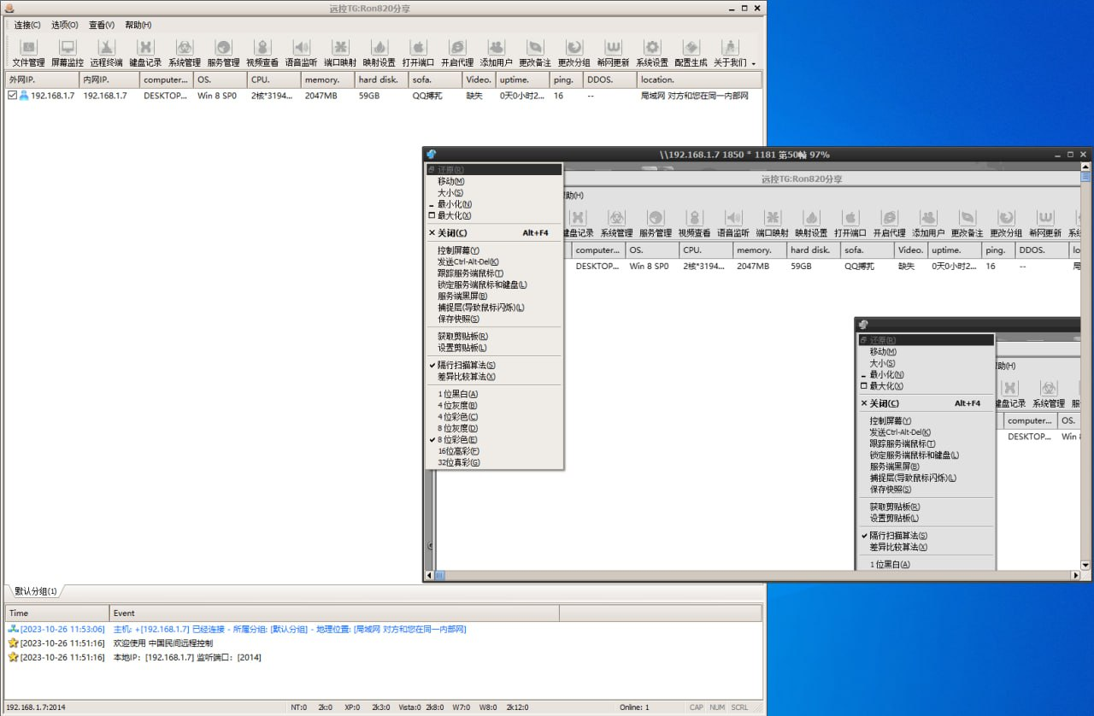The image size is (1094, 716).
Task: Click Online: 1 status bar entry
Action: tap(634, 707)
